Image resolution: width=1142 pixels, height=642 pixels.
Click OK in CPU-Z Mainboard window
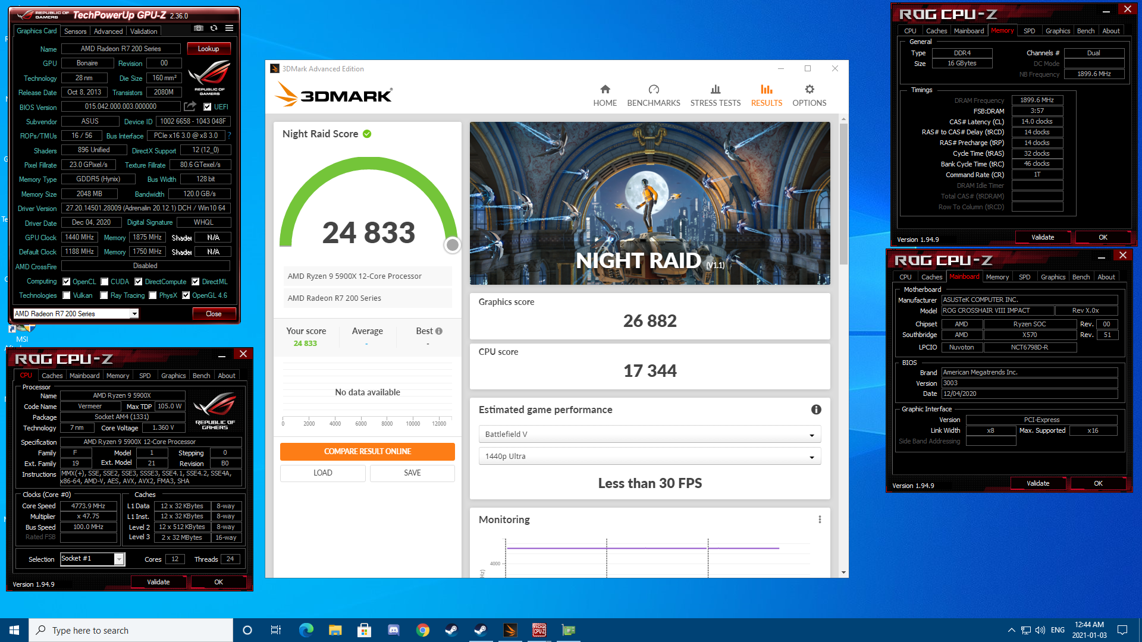tap(1098, 483)
